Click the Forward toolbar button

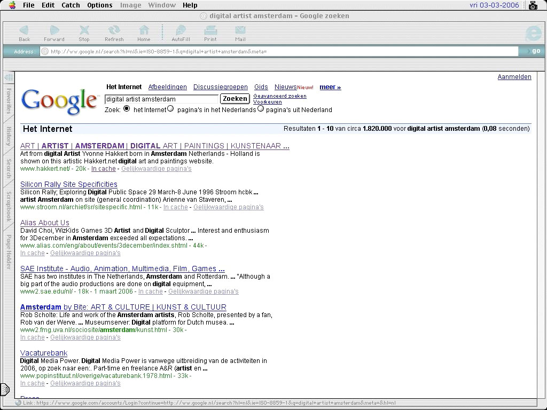click(54, 34)
